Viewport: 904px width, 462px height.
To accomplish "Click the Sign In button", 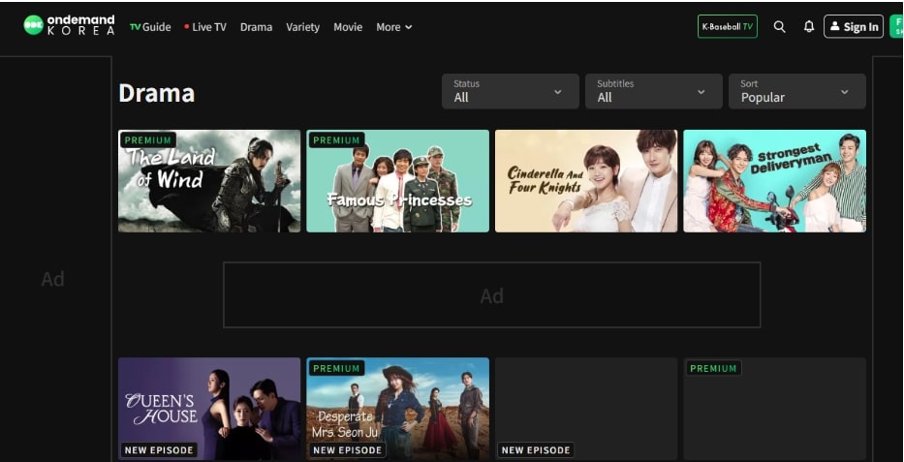I will click(x=854, y=26).
